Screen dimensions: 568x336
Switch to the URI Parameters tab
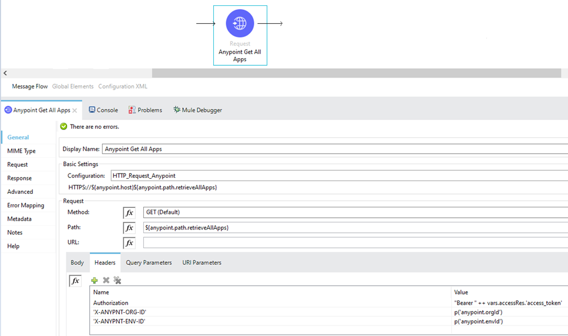tap(202, 263)
